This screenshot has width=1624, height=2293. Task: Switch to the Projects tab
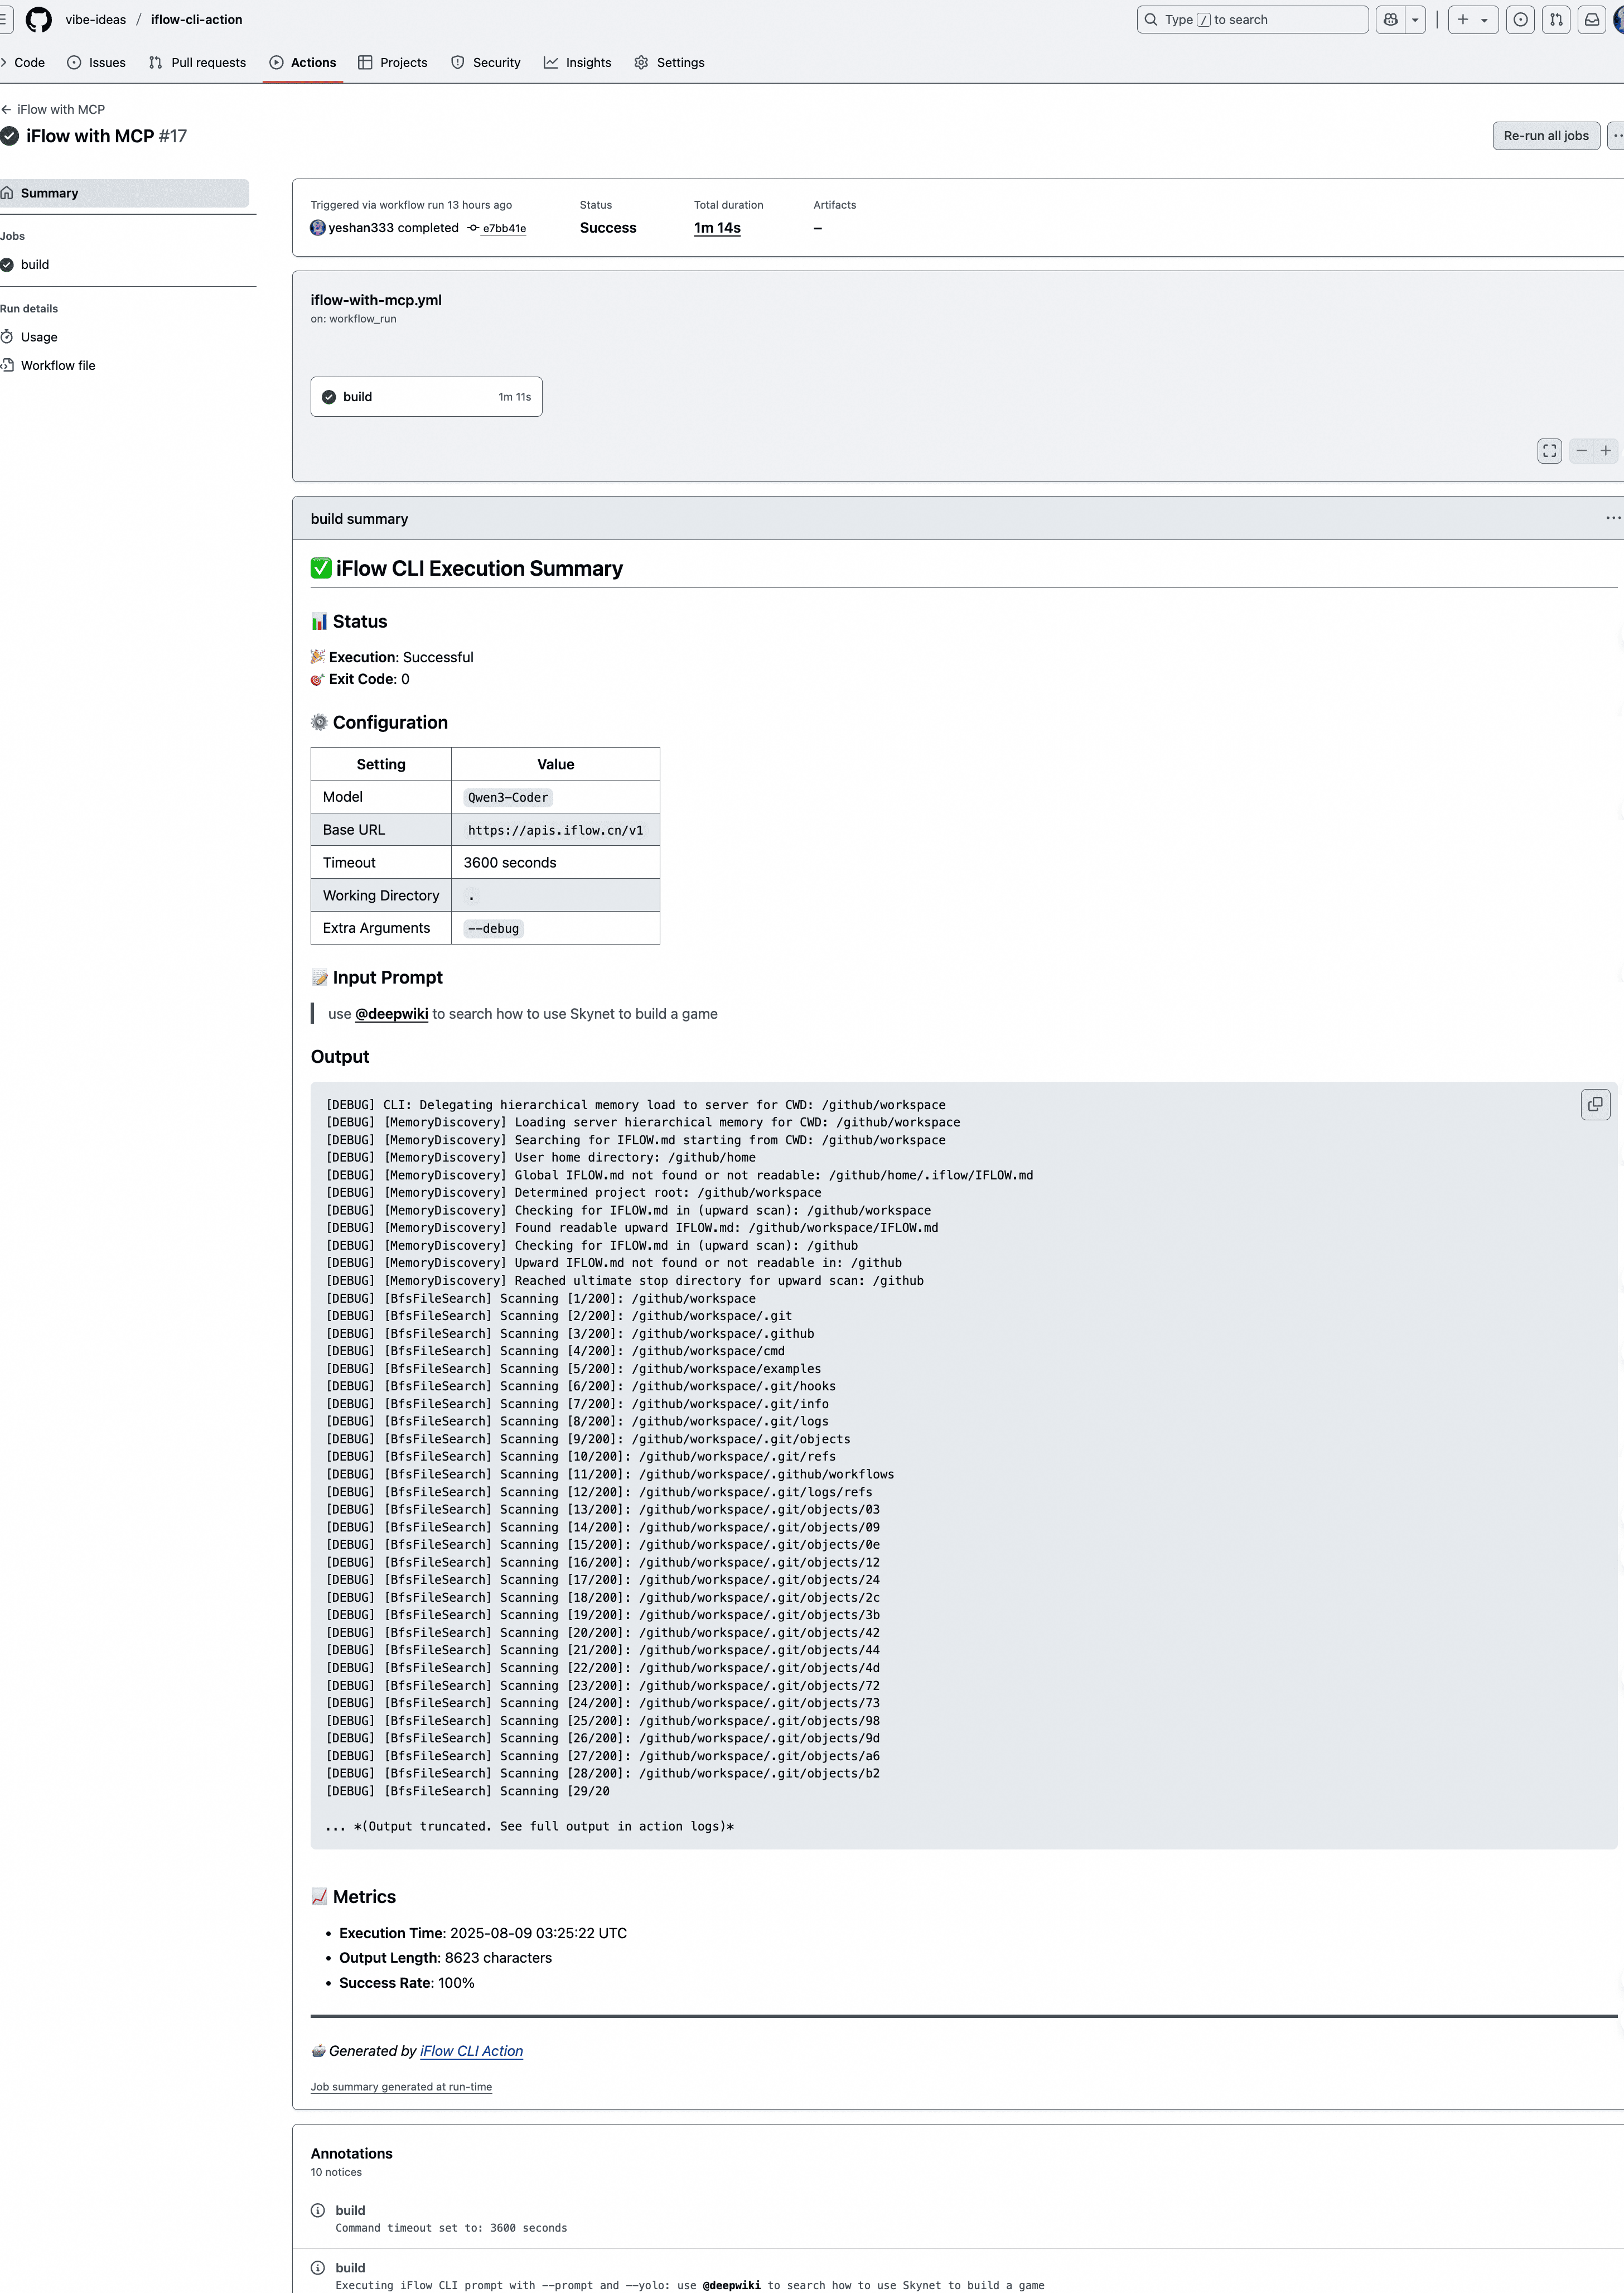point(393,62)
